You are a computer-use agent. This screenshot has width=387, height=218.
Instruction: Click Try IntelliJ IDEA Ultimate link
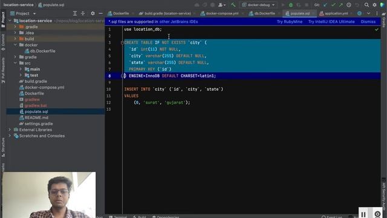(331, 22)
